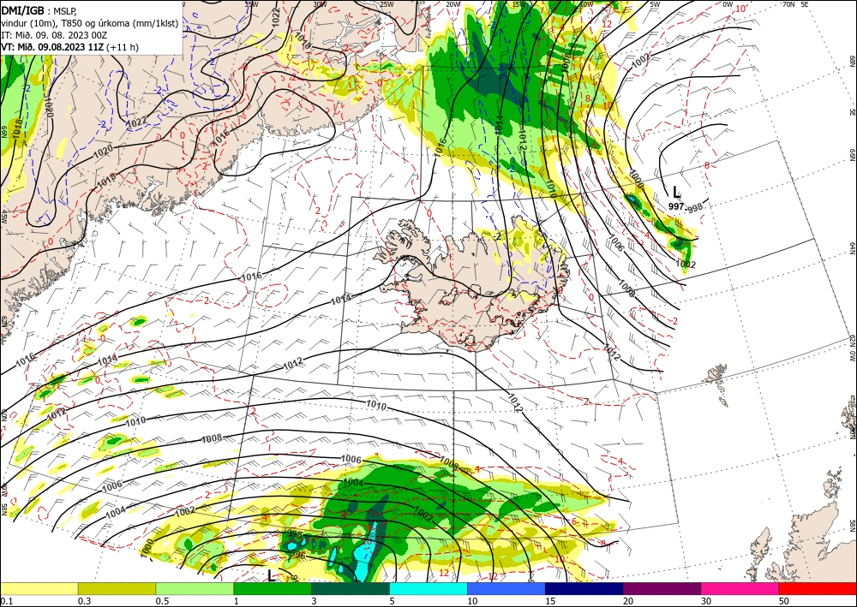Image resolution: width=857 pixels, height=607 pixels.
Task: Click the blue 10–15 legend swatch
Action: 506,588
